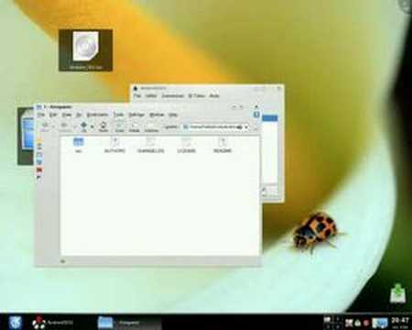Click the Back arrow in Konqueror's toolbar
This screenshot has width=412, height=330.
45,126
